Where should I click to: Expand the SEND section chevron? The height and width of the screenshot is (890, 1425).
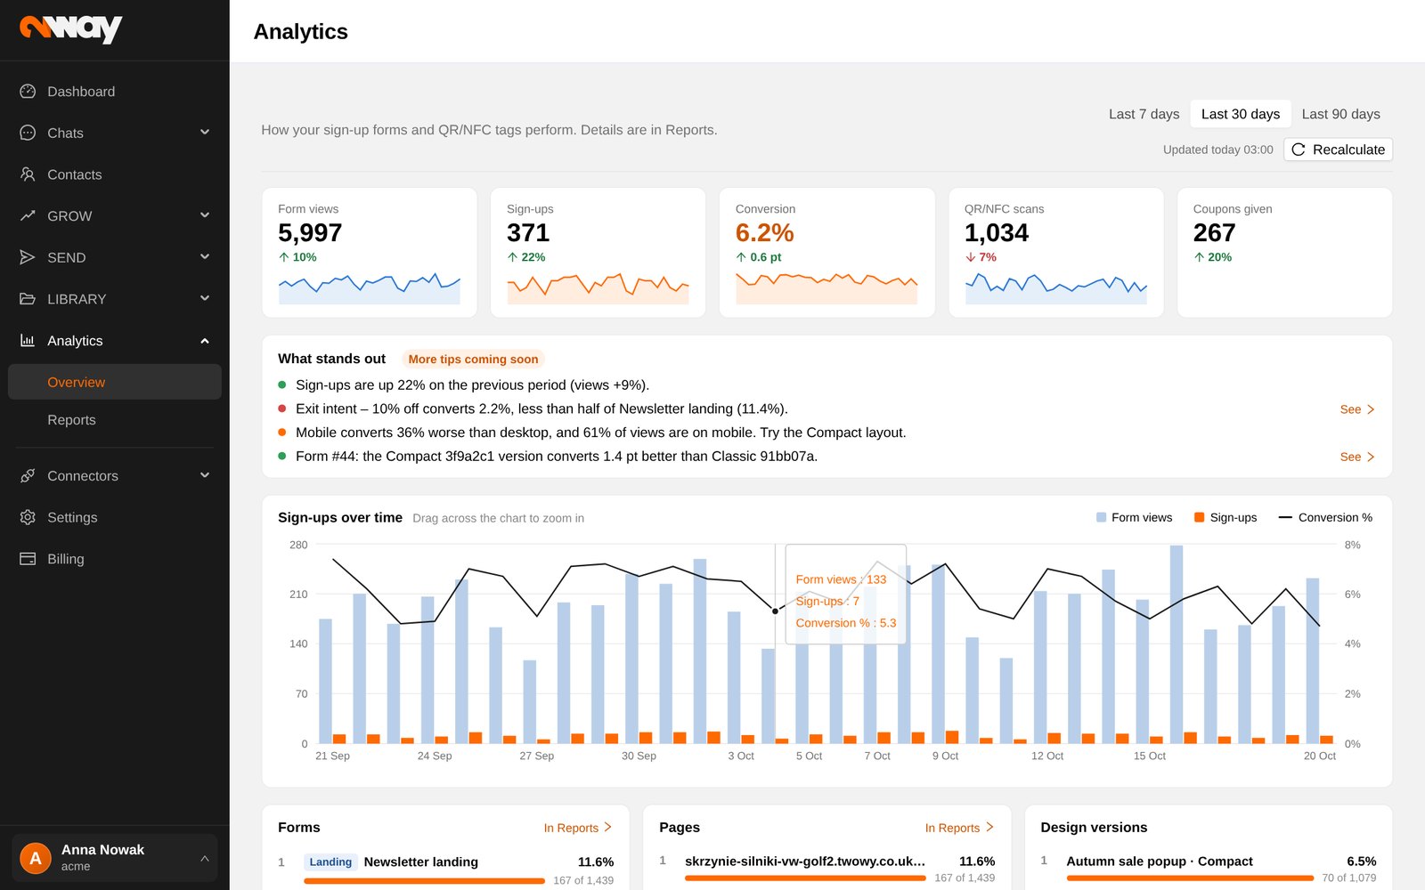point(205,257)
